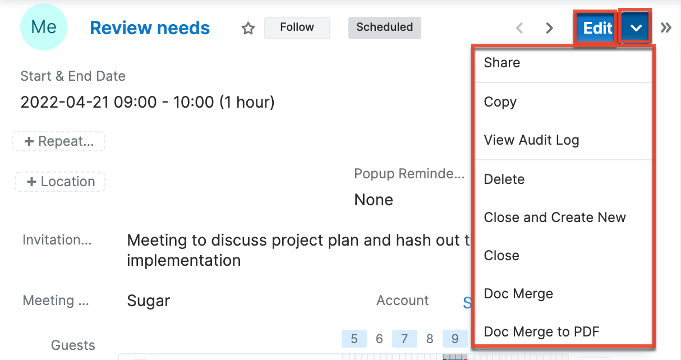Viewport: 681px width, 360px height.
Task: Select Share from the actions menu
Action: [x=501, y=63]
